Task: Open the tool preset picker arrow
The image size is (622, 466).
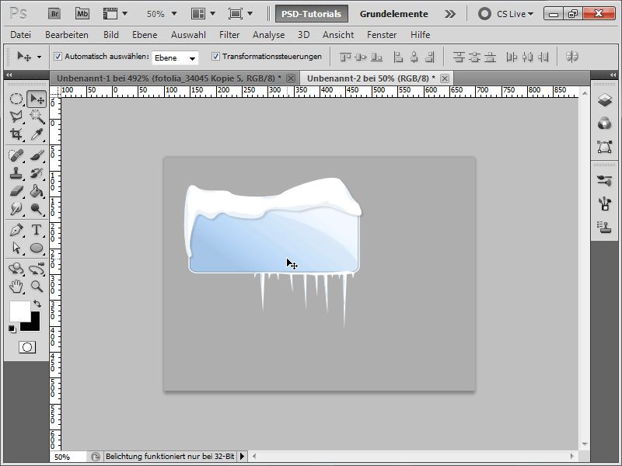Action: coord(39,57)
